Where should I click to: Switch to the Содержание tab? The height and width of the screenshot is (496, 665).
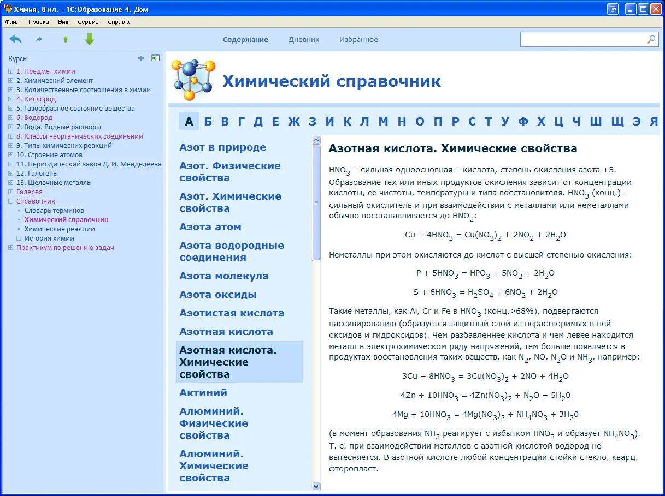tap(245, 40)
